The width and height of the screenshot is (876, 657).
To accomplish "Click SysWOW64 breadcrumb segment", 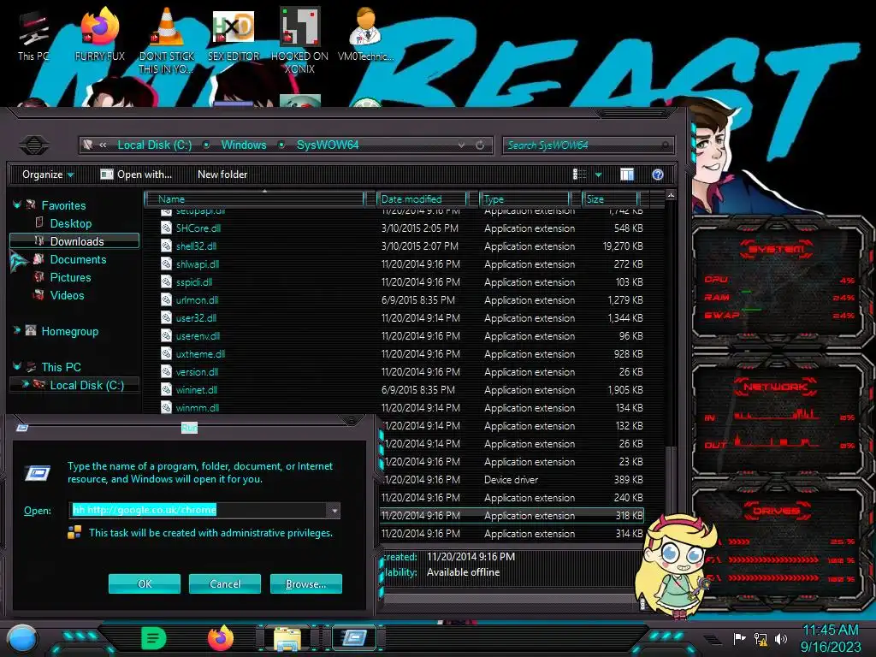I will [x=328, y=145].
